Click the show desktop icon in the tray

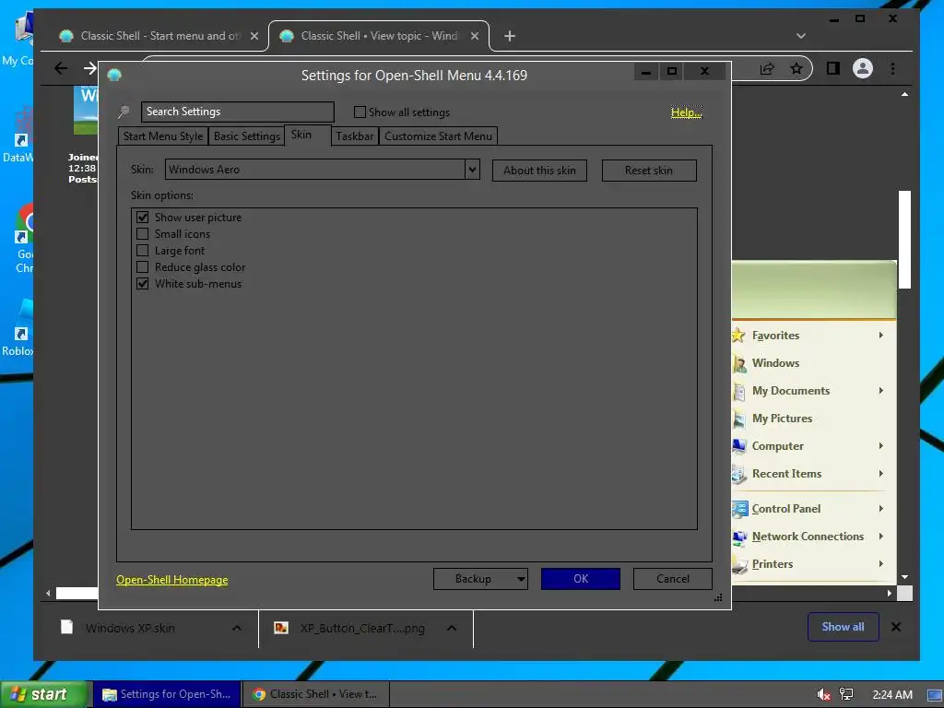[935, 695]
